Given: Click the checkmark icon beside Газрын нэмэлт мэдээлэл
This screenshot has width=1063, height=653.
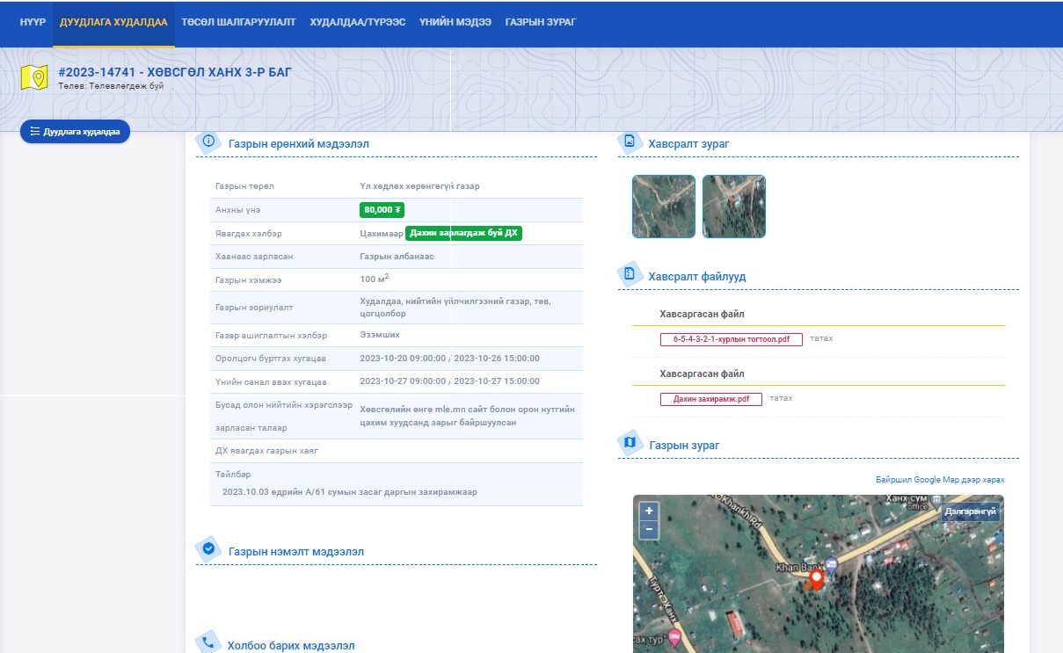Looking at the screenshot, I should 208,548.
